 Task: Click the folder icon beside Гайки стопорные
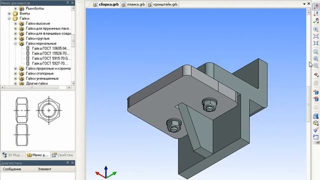click(21, 73)
